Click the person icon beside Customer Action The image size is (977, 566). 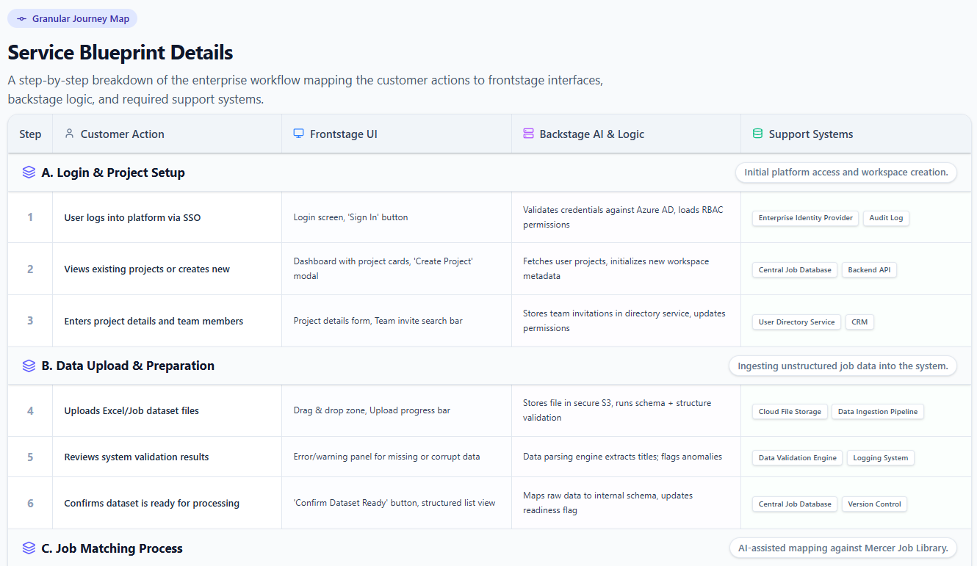70,134
